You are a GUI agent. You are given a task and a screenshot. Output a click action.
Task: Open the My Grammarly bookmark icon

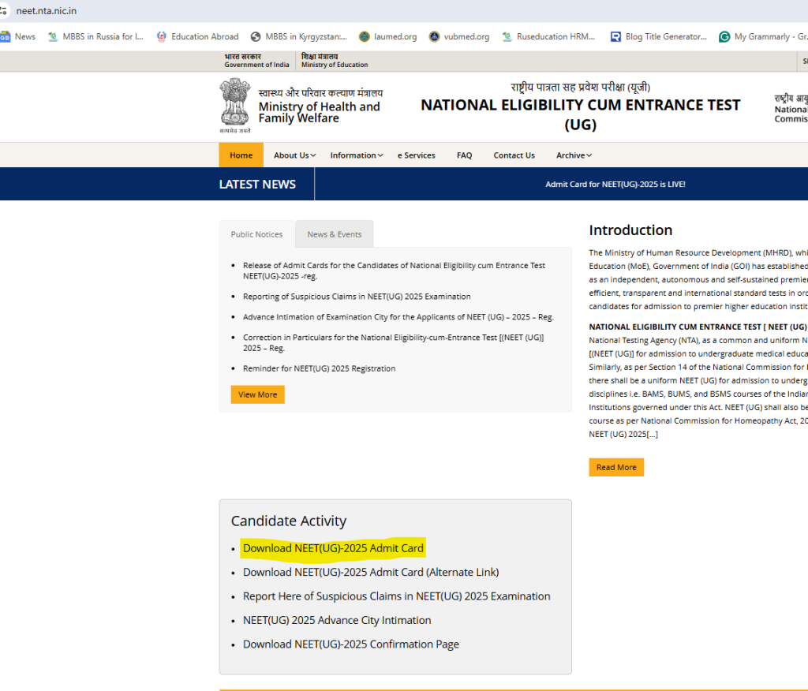(724, 36)
